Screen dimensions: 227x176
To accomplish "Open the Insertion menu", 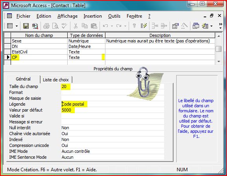I will coord(93,16).
